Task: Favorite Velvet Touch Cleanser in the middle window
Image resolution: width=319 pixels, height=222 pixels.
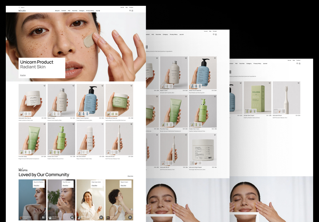Action: click(x=215, y=58)
